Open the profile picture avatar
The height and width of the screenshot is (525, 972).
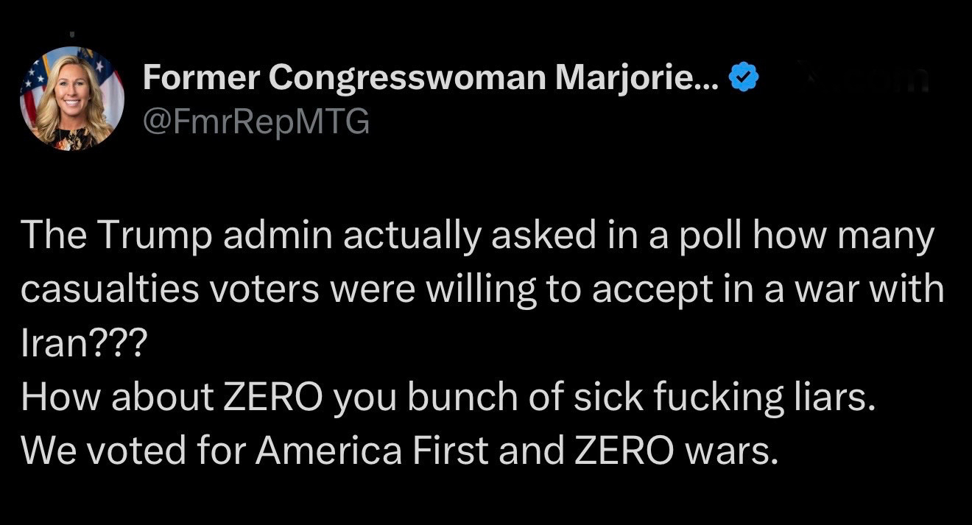point(72,99)
